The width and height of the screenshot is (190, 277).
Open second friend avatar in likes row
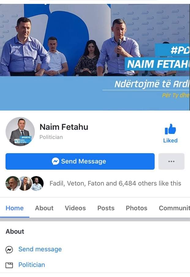point(25,183)
